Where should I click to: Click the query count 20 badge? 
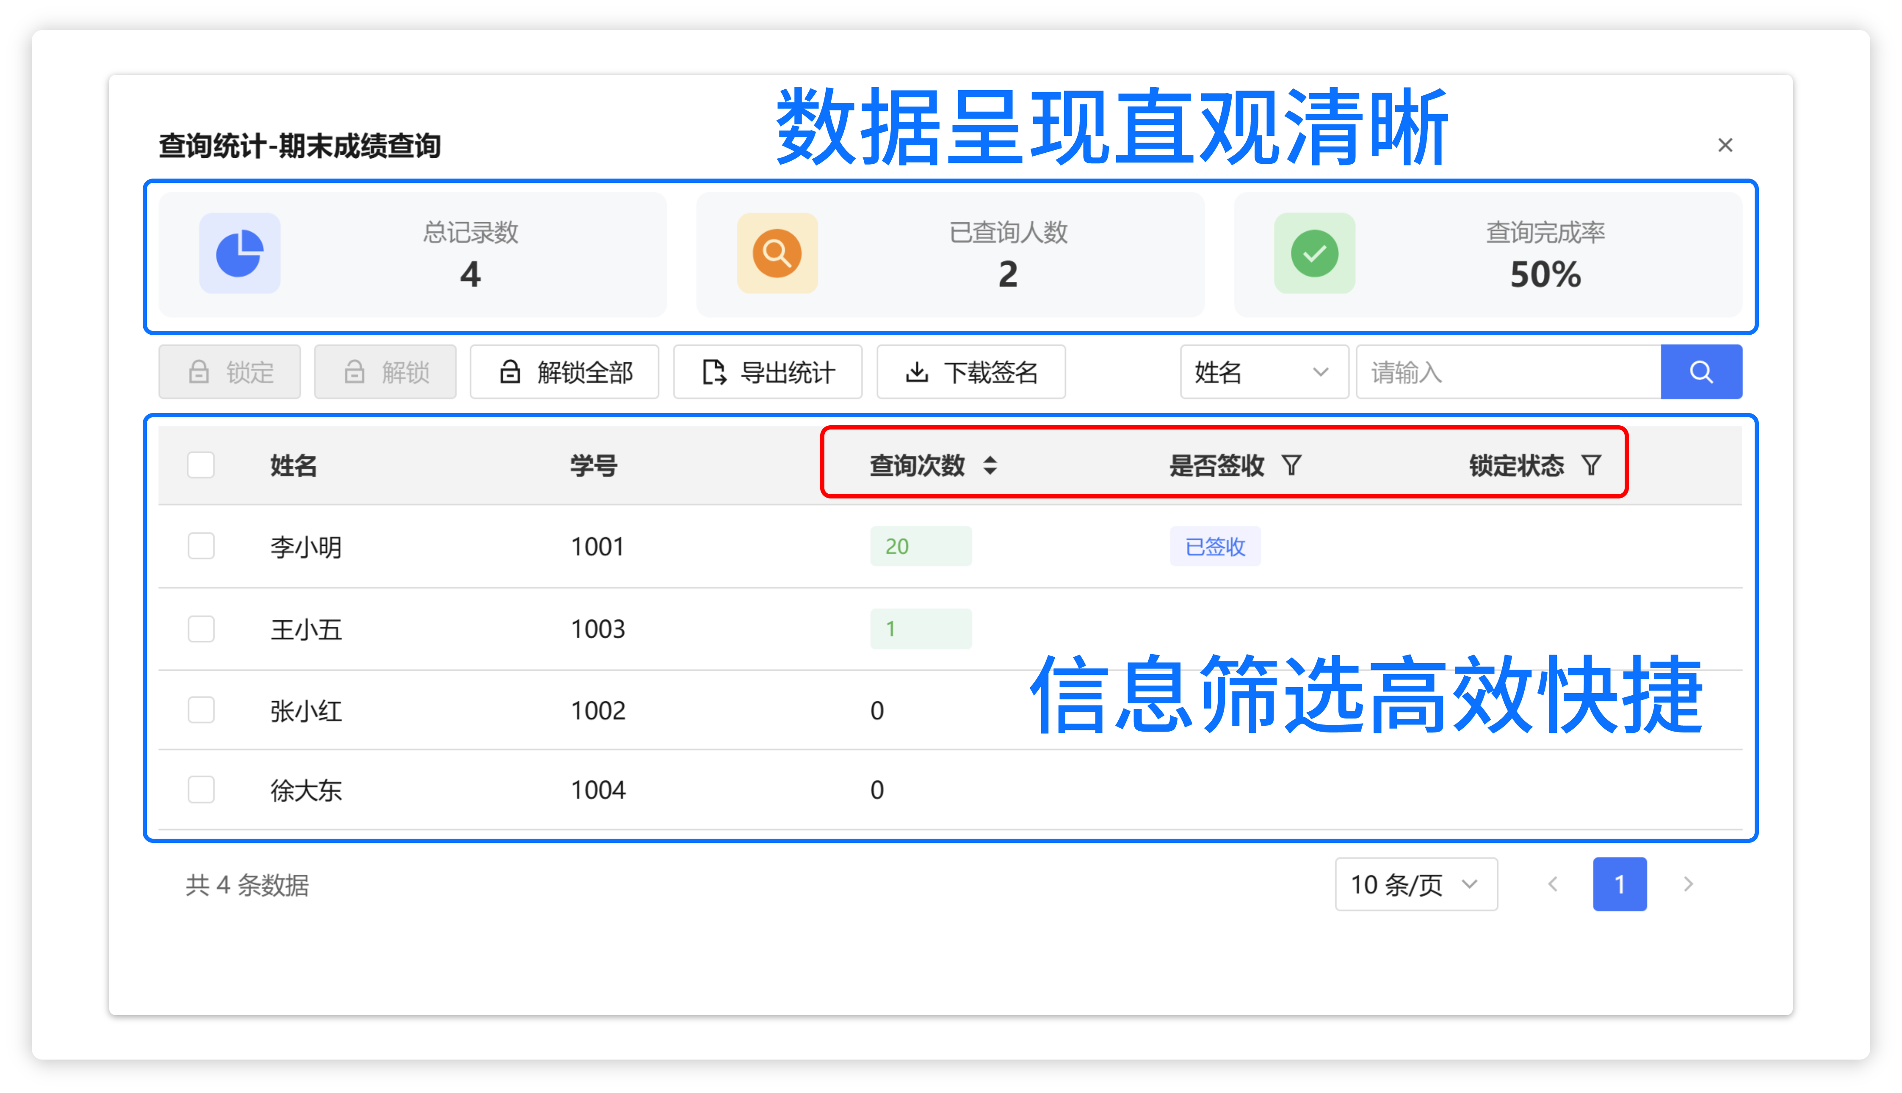[x=921, y=547]
